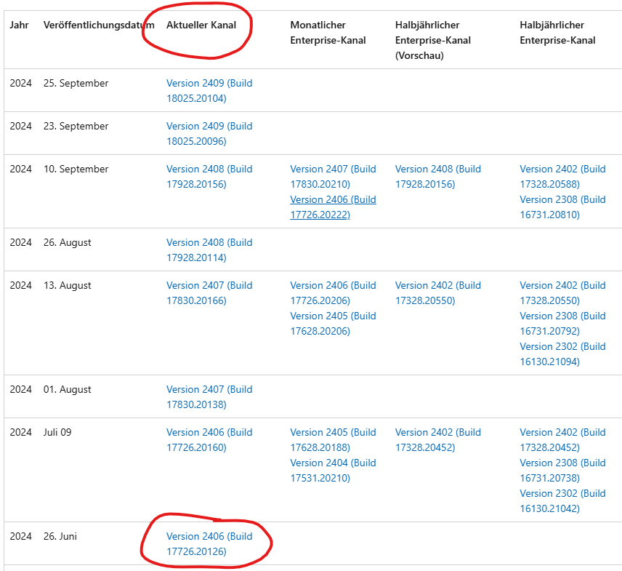The image size is (622, 571).
Task: Open Version 2308 Build 16731.20792 link
Action: (x=562, y=323)
